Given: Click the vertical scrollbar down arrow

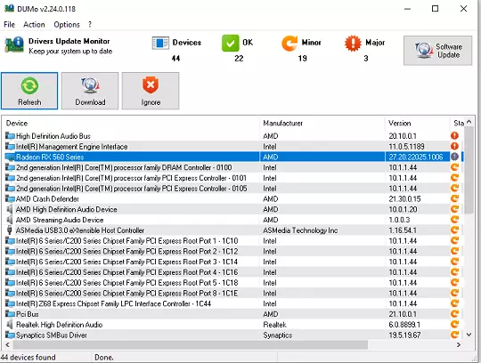Looking at the screenshot, I should click(x=469, y=335).
